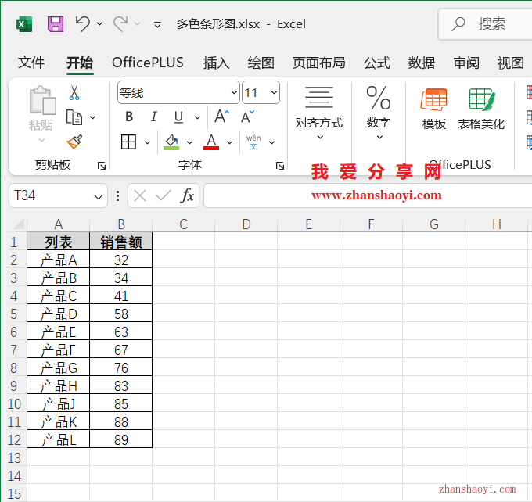Click the Undo arrow icon

[83, 23]
